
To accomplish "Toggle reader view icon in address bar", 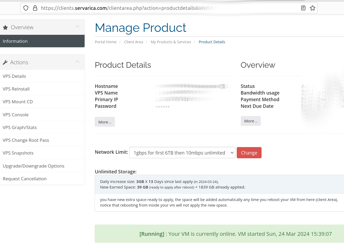I will (x=303, y=8).
